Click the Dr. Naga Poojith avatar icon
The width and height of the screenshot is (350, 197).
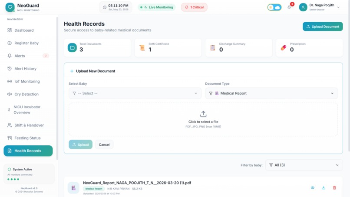[303, 7]
